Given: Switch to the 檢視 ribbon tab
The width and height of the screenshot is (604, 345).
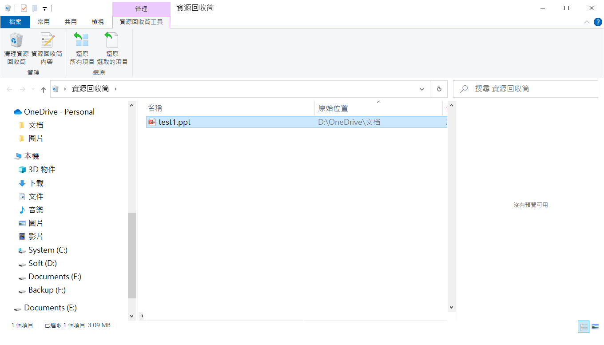Looking at the screenshot, I should [97, 22].
